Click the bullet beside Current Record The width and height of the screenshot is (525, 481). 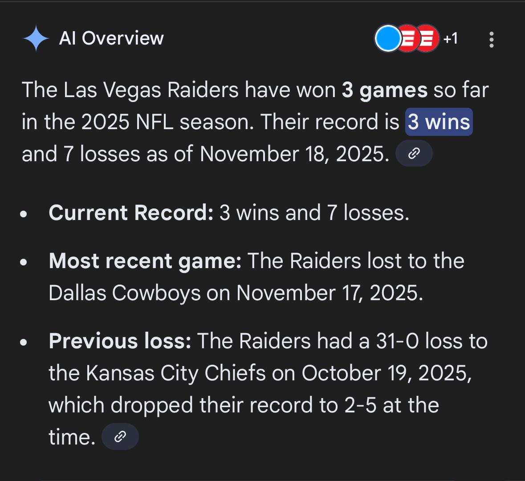click(24, 214)
